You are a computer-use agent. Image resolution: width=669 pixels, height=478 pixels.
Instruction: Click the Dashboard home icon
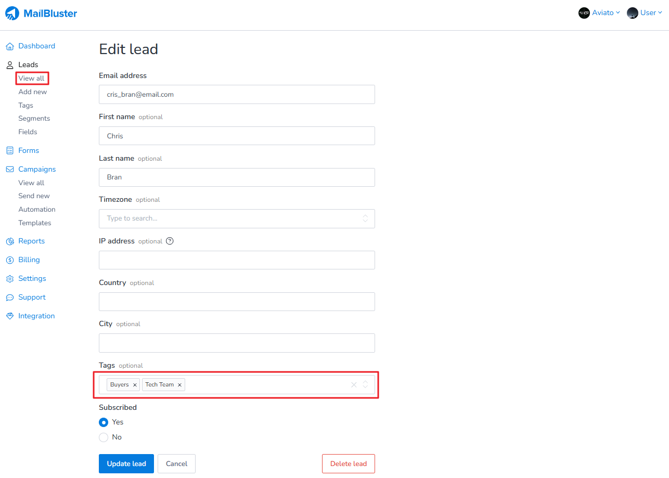[9, 46]
